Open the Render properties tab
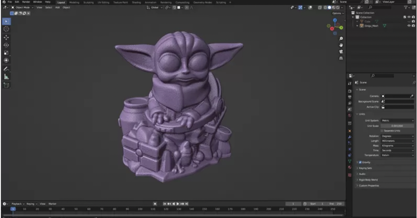Image resolution: width=417 pixels, height=218 pixels. click(350, 91)
